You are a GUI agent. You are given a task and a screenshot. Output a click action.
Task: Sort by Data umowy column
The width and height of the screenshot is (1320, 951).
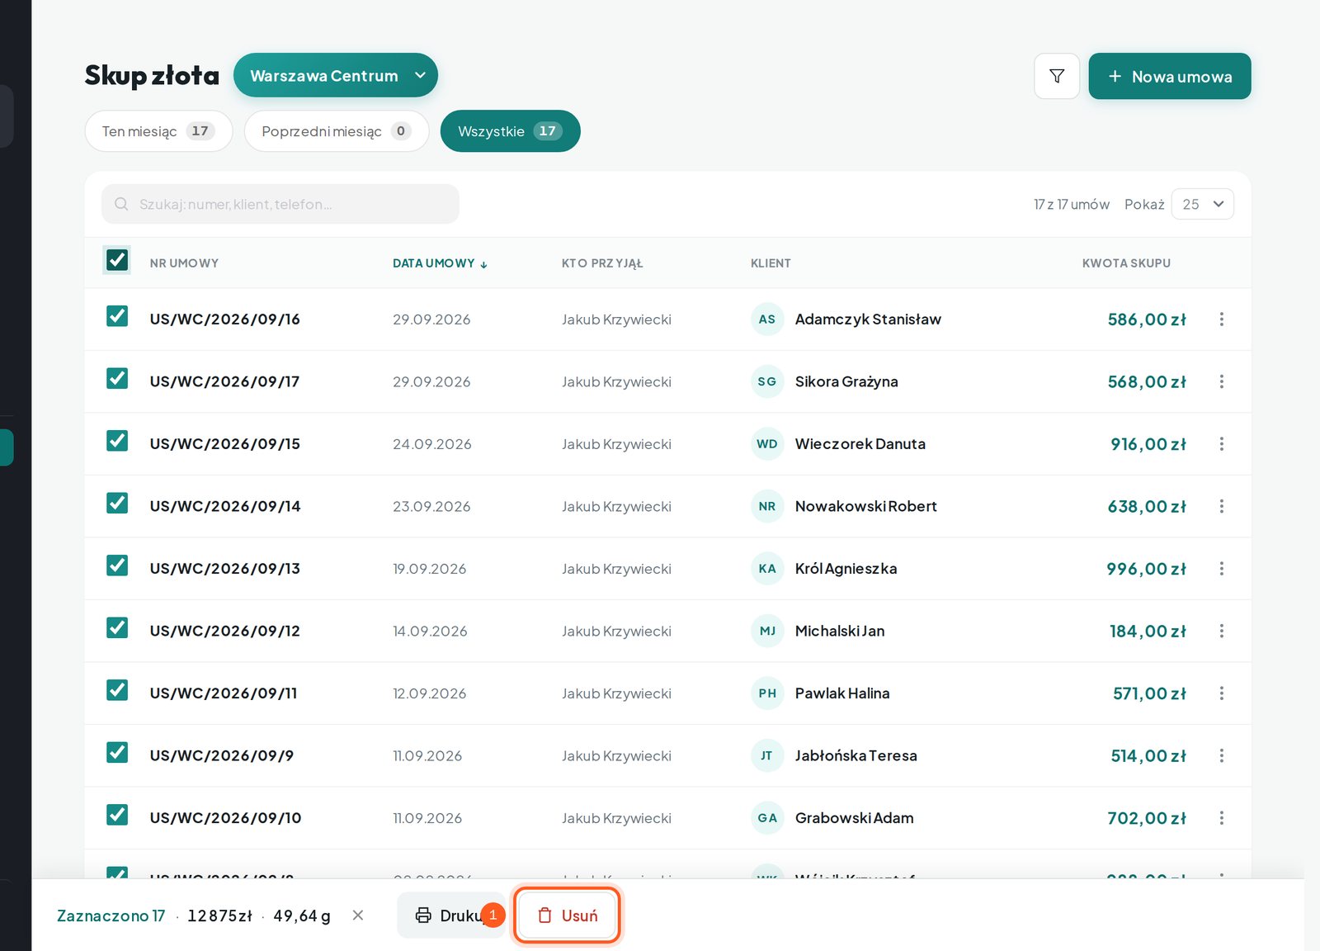[440, 263]
